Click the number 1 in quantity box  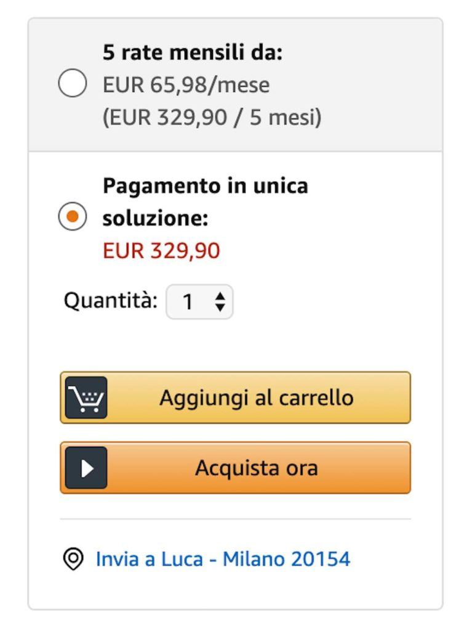[x=188, y=302]
